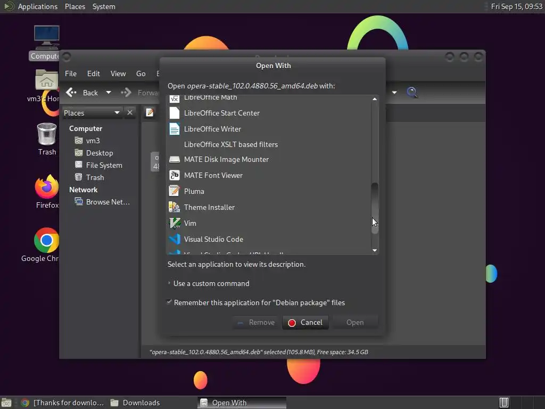Click the Open button in dialog
Image resolution: width=545 pixels, height=409 pixels.
click(355, 322)
